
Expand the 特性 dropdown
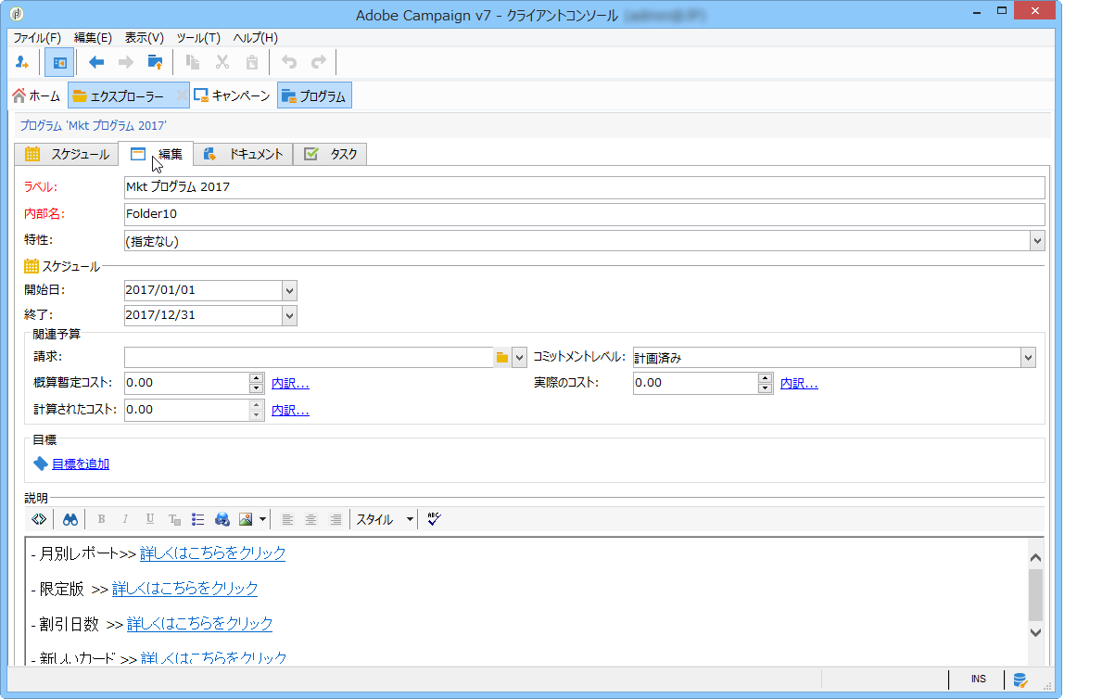[x=1036, y=241]
